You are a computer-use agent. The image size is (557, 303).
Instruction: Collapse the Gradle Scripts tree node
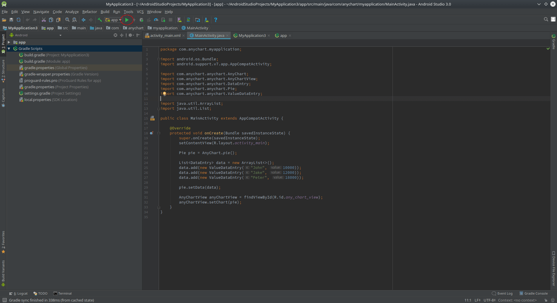click(9, 49)
